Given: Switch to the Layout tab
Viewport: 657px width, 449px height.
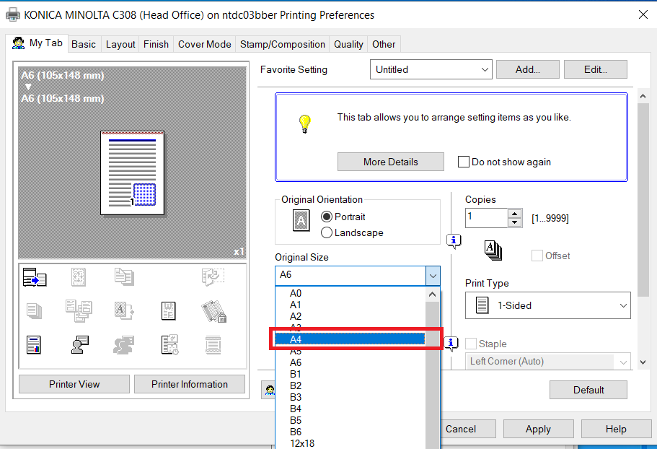Looking at the screenshot, I should coord(120,45).
